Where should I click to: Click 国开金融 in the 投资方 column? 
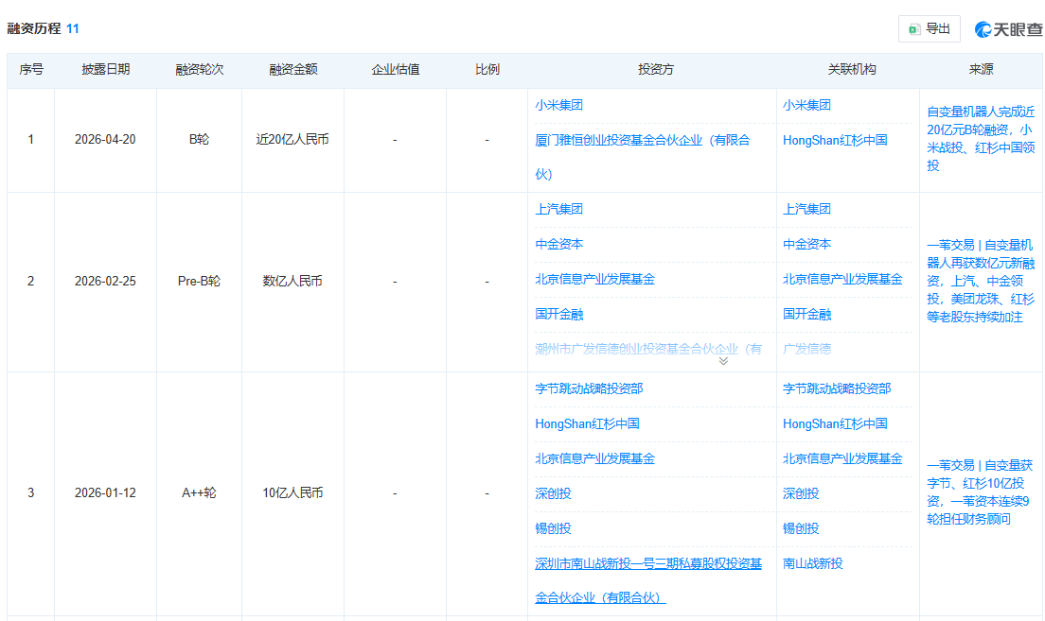click(559, 315)
